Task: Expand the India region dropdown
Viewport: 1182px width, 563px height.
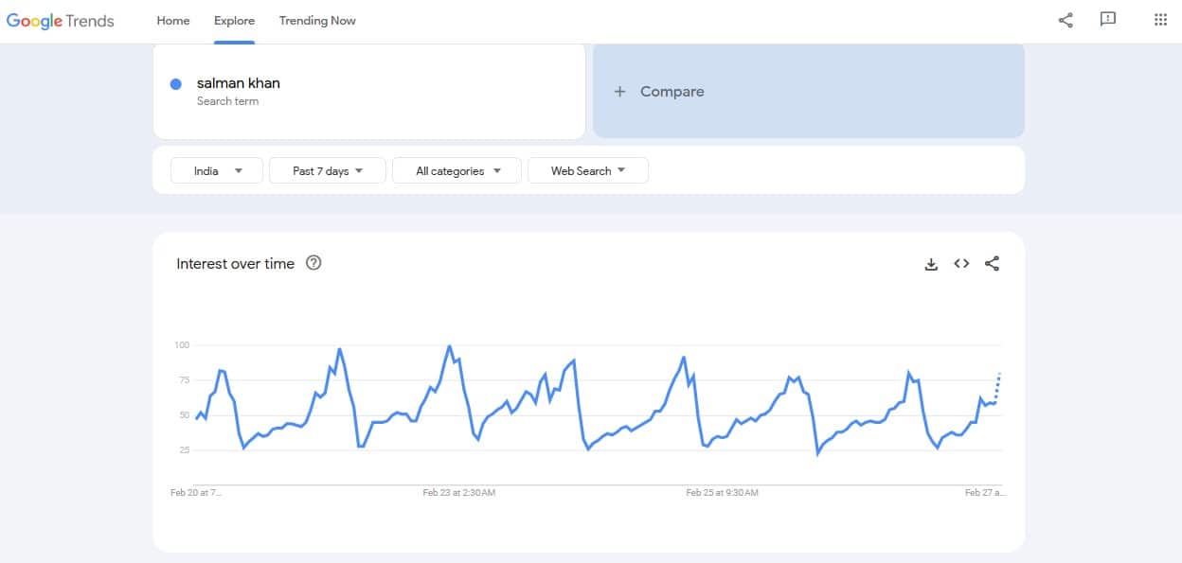Action: point(217,171)
